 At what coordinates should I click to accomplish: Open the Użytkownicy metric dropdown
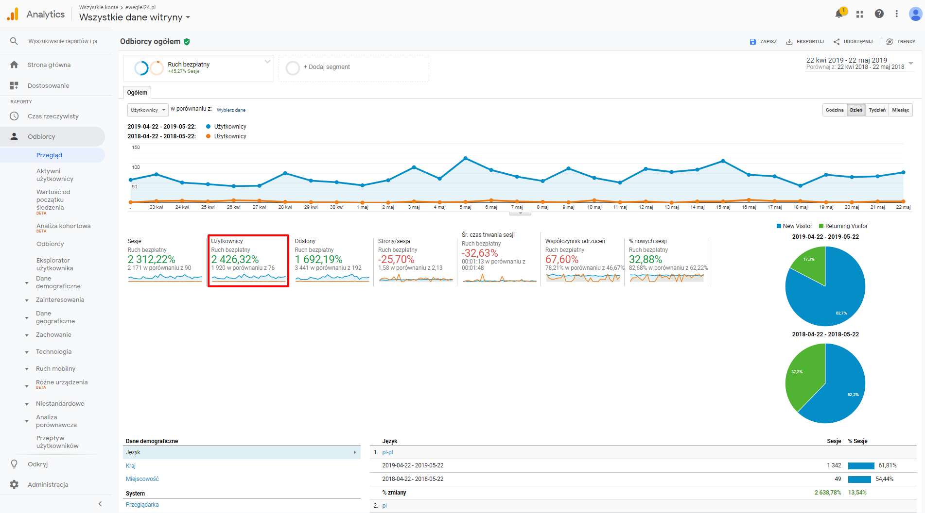point(148,110)
